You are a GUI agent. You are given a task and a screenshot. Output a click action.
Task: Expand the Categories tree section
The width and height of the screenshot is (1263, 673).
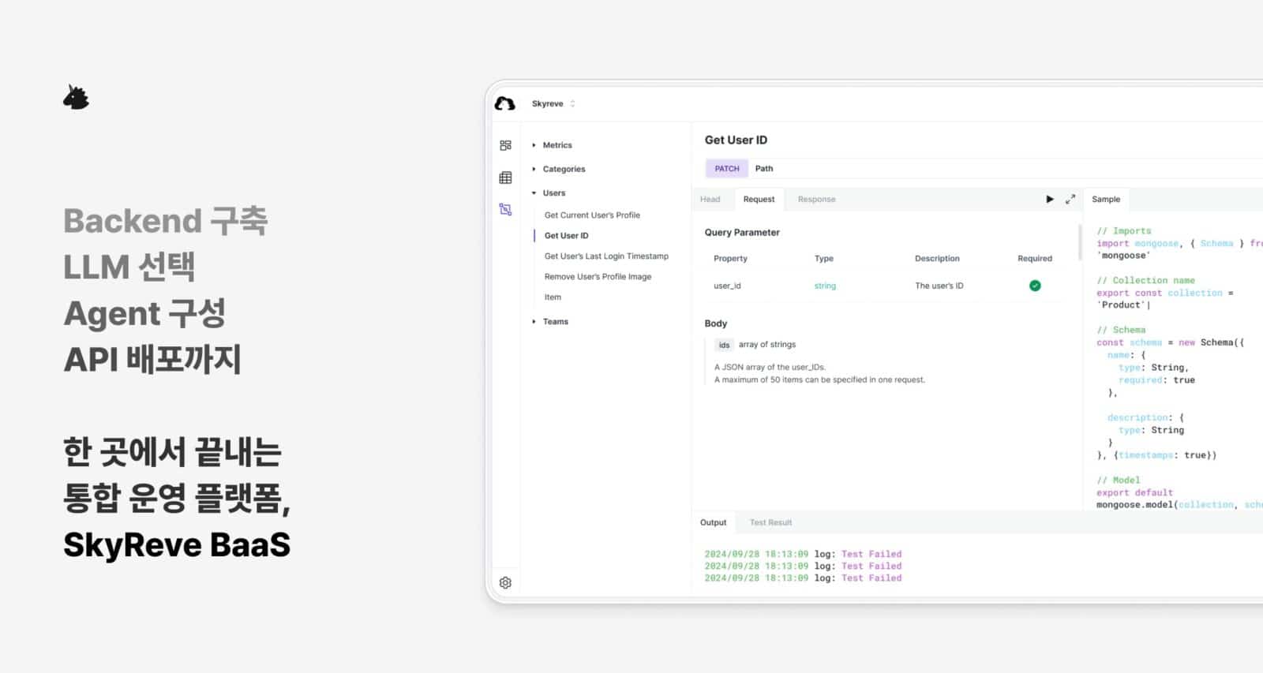click(558, 169)
